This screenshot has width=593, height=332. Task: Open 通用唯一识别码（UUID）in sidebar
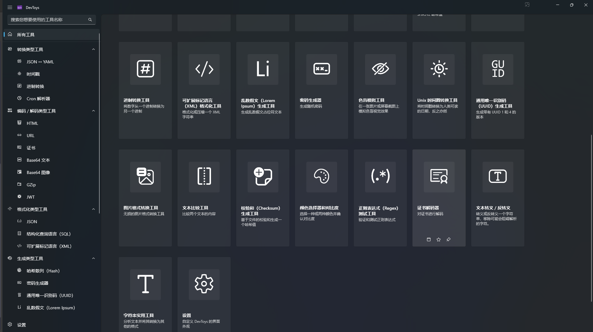(51, 295)
